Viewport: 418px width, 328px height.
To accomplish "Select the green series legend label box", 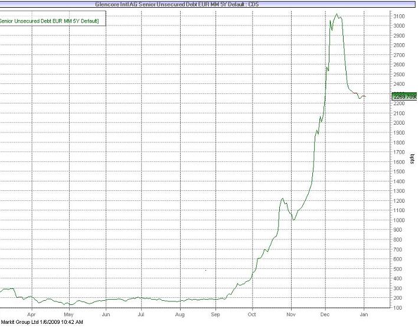I will (50, 21).
